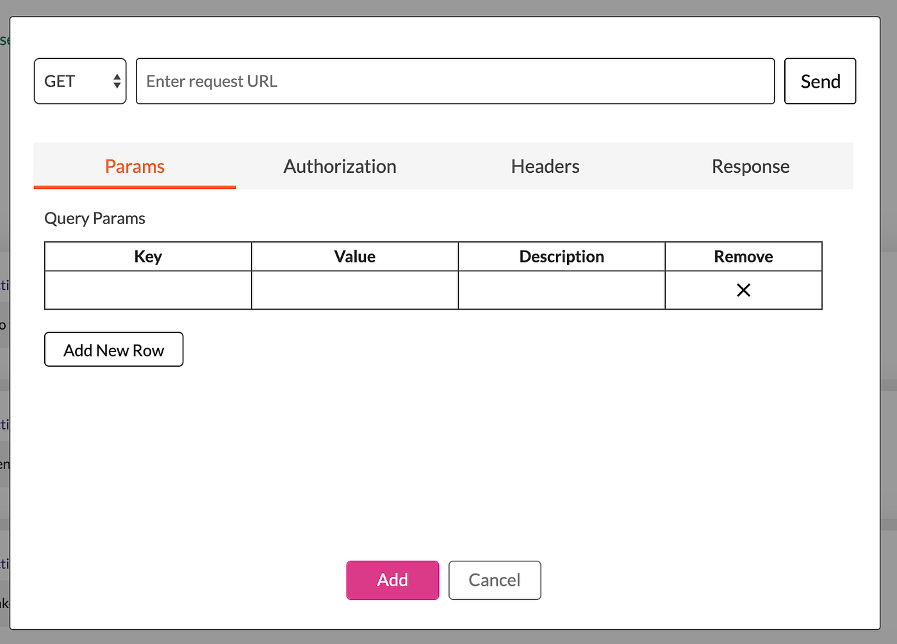Click Add New Row to add a parameter

click(113, 350)
